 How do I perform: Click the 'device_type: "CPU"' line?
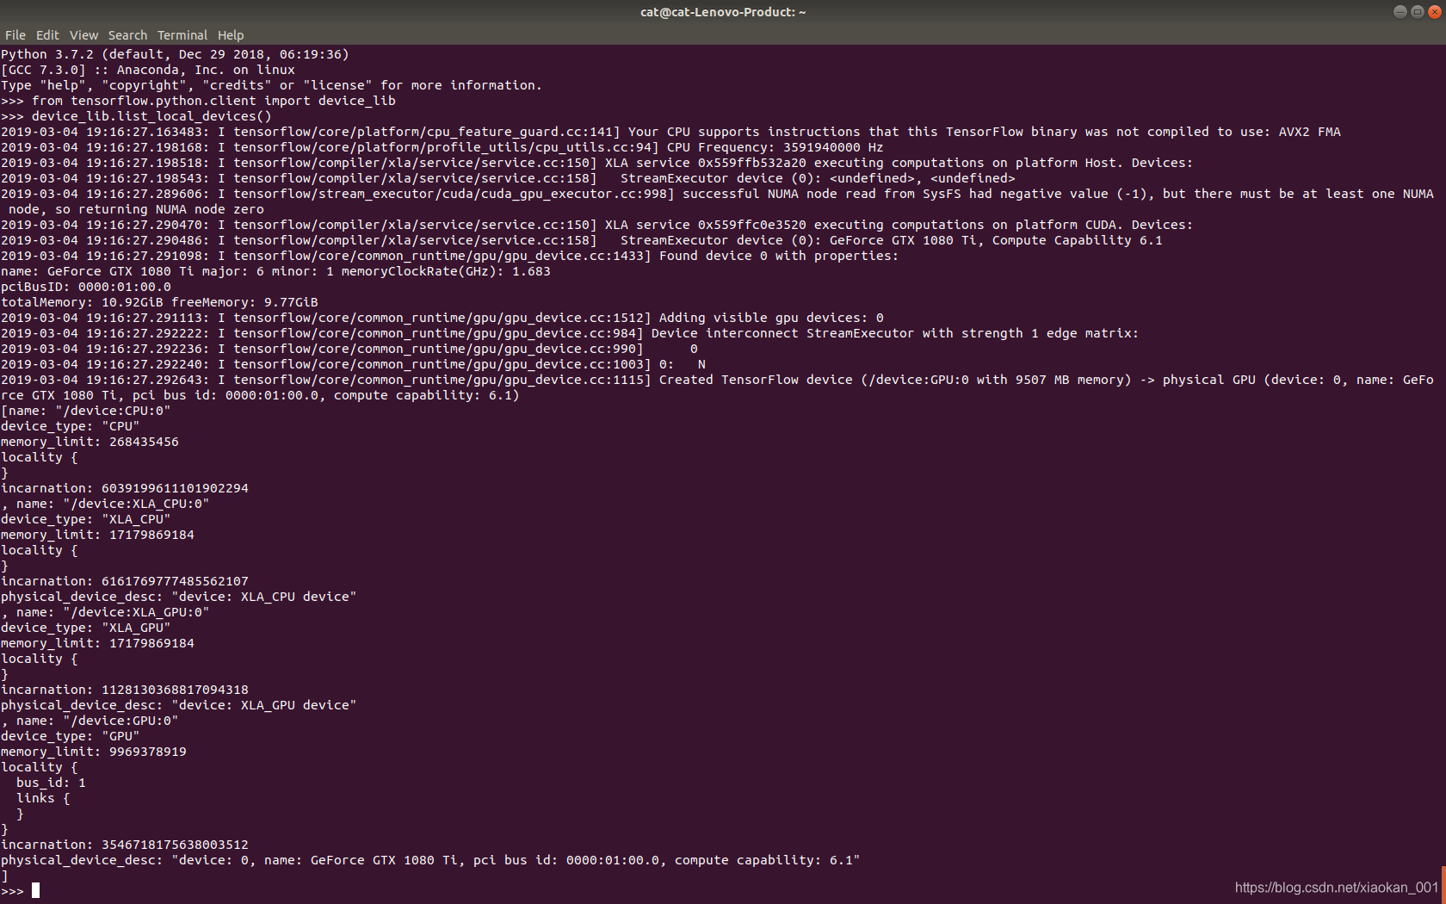tap(71, 426)
